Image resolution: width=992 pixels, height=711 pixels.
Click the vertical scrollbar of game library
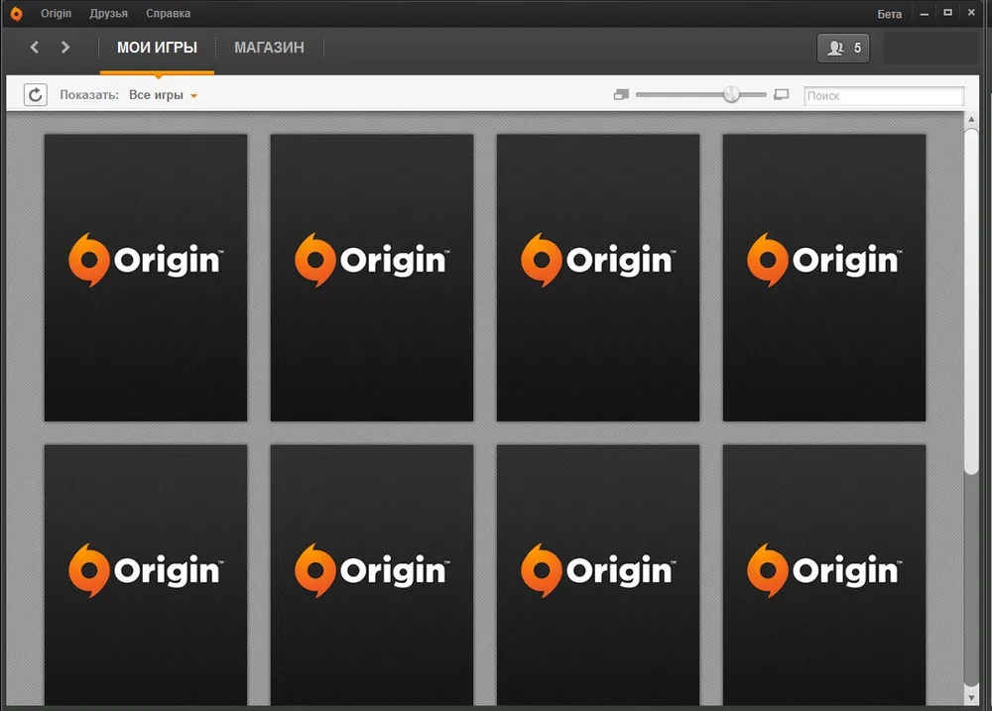coord(971,297)
